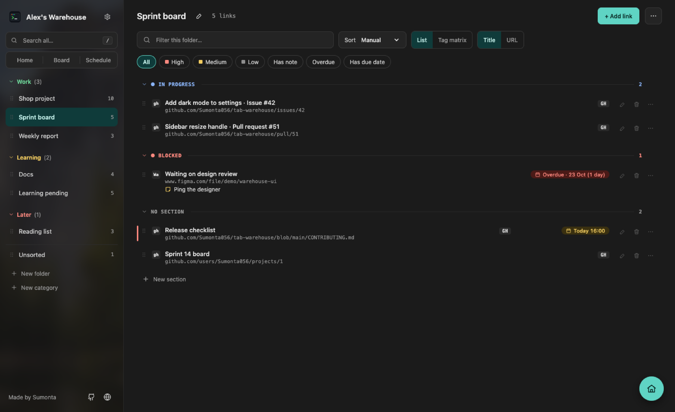Open more options for Waiting on design review
This screenshot has width=675, height=412.
(x=651, y=175)
